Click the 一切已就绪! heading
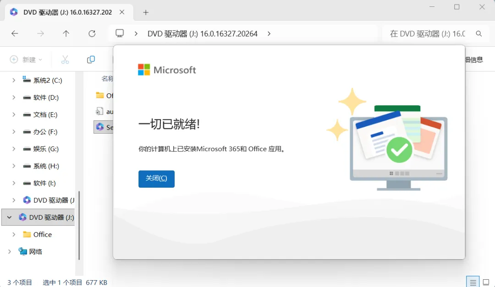The width and height of the screenshot is (495, 287). tap(169, 124)
